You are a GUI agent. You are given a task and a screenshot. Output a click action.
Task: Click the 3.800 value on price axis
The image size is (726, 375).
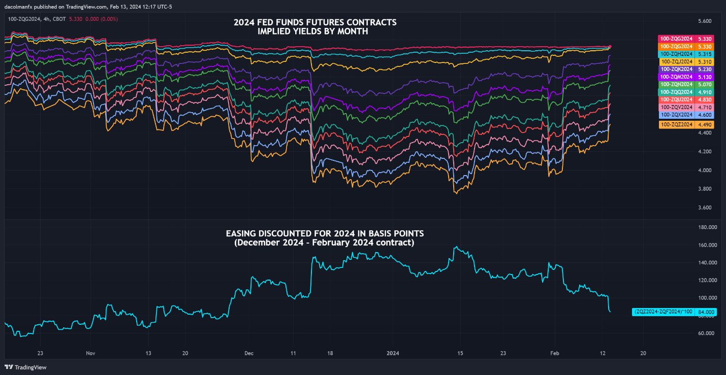704,189
